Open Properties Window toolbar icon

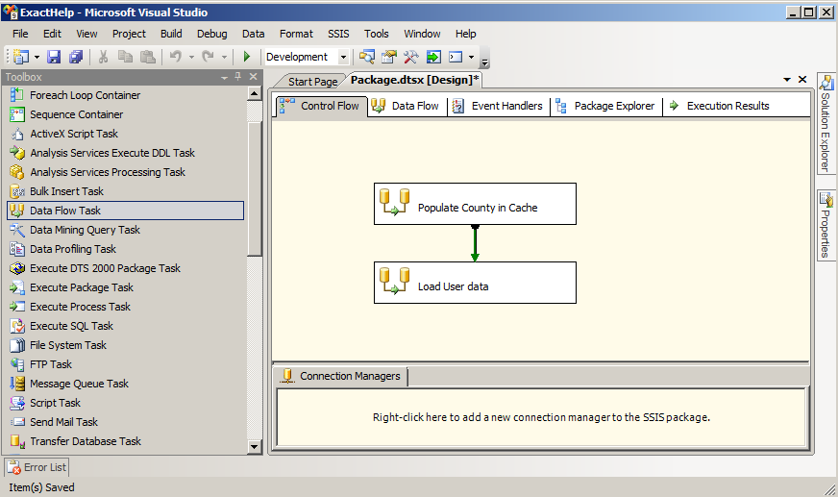[x=389, y=57]
